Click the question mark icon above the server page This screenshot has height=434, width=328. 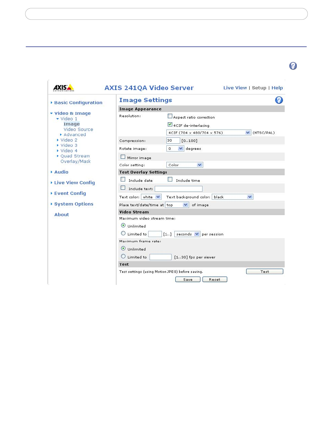click(x=293, y=66)
